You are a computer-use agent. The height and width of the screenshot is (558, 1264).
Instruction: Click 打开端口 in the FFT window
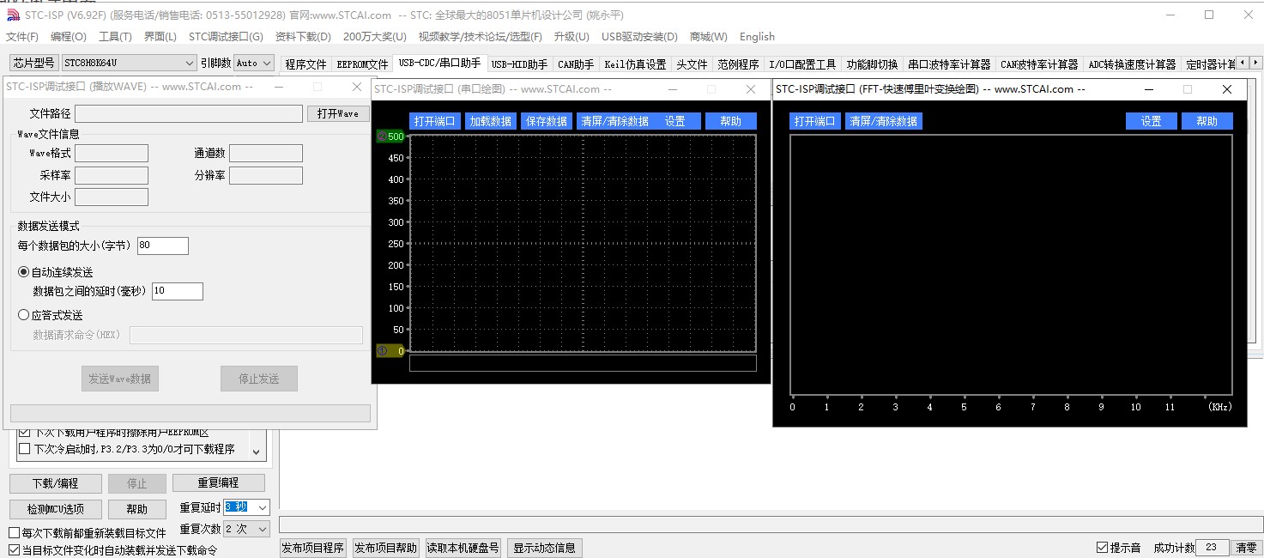point(813,121)
